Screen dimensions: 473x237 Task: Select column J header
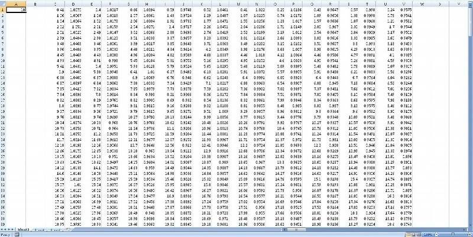tap(183, 4)
